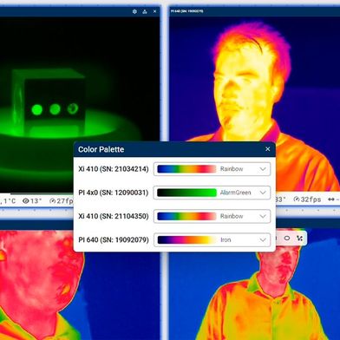
Task: Click the frame-rate icon beside 27fps
Action: pyautogui.click(x=52, y=200)
